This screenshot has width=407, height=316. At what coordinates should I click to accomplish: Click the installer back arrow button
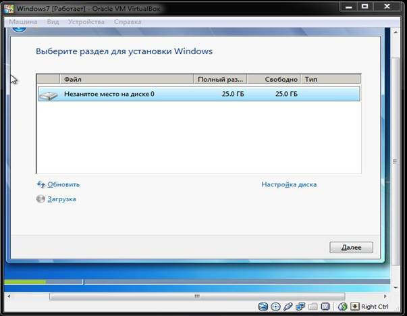point(19,30)
